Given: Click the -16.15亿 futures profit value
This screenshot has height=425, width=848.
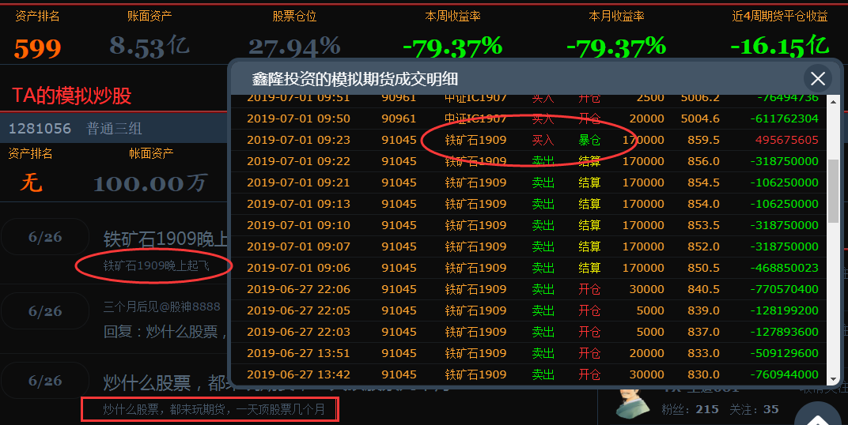Looking at the screenshot, I should pyautogui.click(x=779, y=47).
